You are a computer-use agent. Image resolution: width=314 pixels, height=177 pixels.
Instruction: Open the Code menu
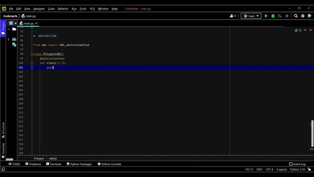[51, 9]
